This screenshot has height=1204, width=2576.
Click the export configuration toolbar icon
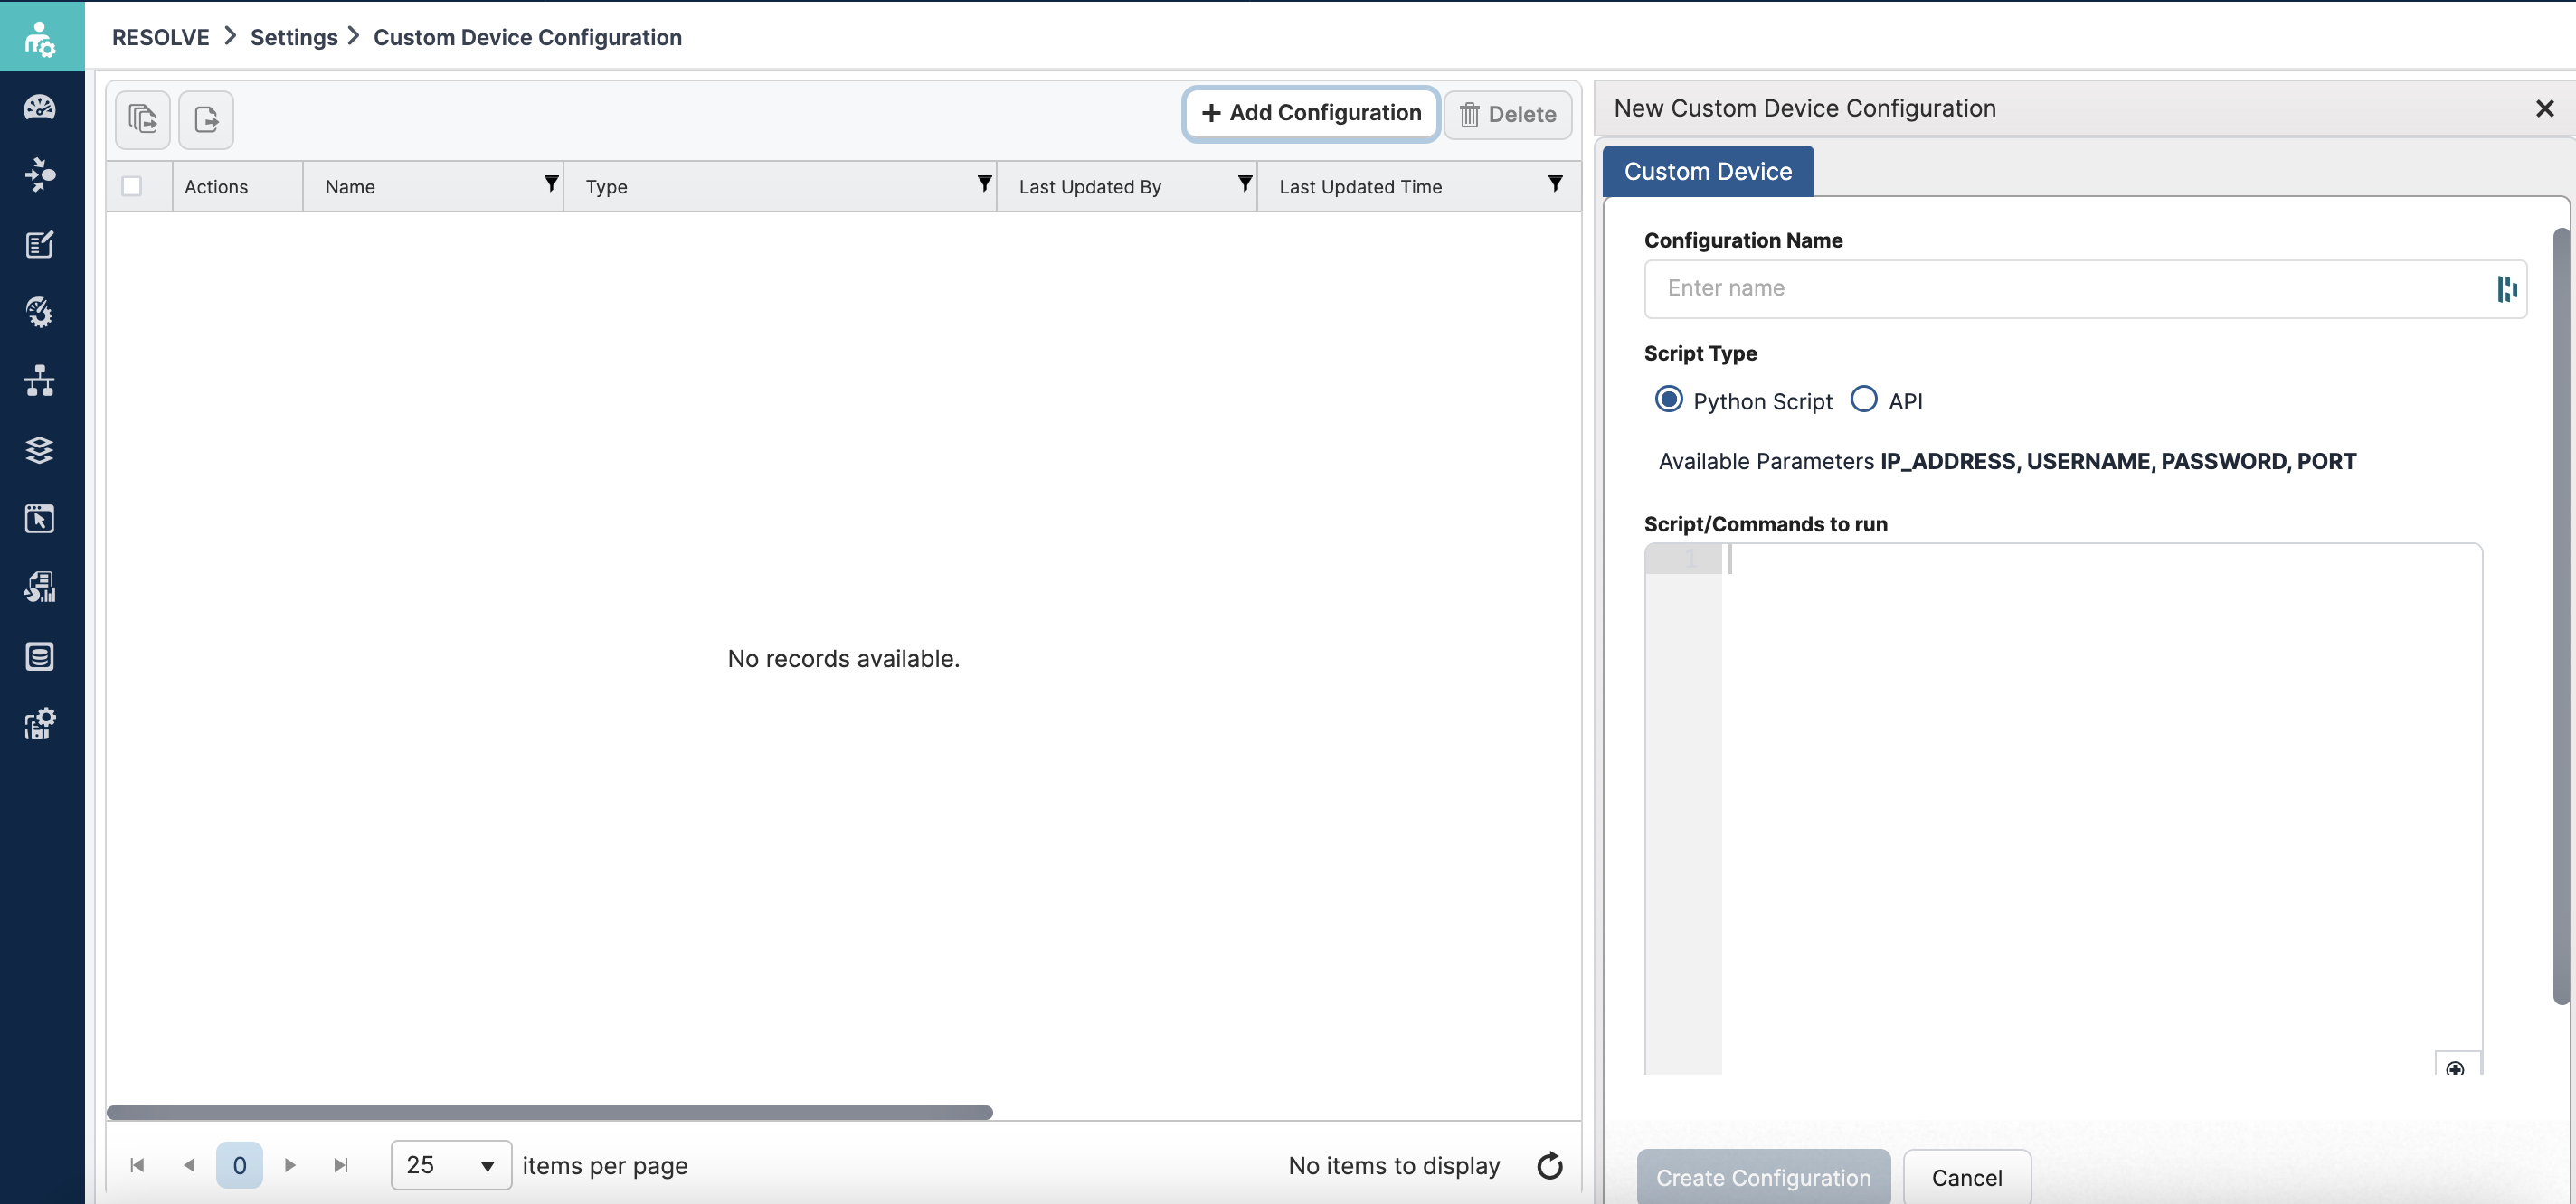pyautogui.click(x=206, y=119)
